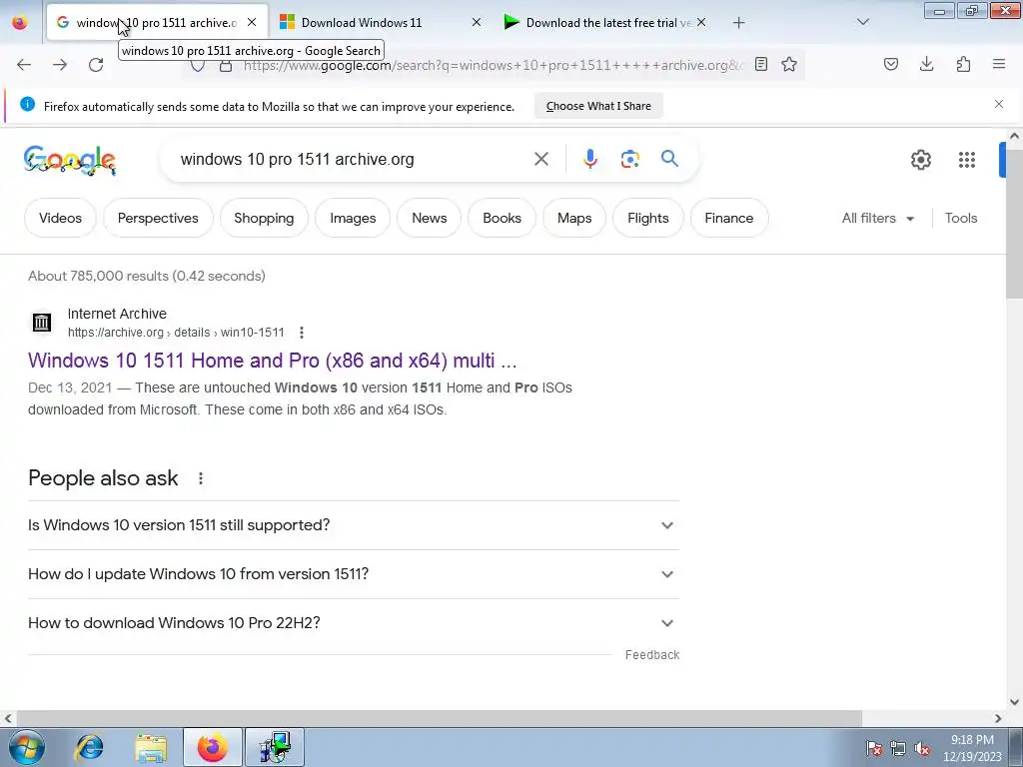Filter results by Perspectives

click(x=158, y=219)
